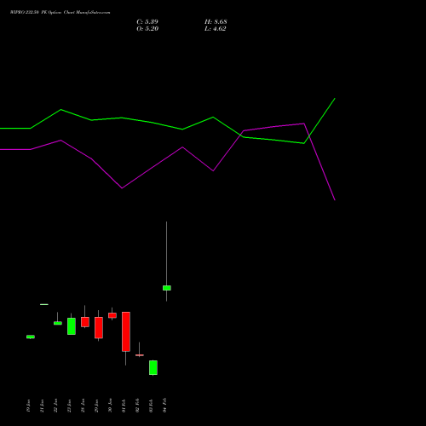This screenshot has width=426, height=426.
Task: Select the green candle for 03 Feb
Action: point(153,368)
